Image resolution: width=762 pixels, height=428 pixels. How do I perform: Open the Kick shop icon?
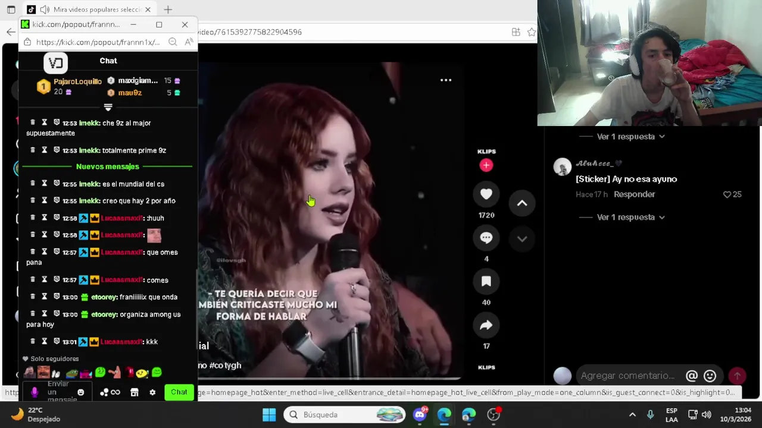[x=135, y=392]
